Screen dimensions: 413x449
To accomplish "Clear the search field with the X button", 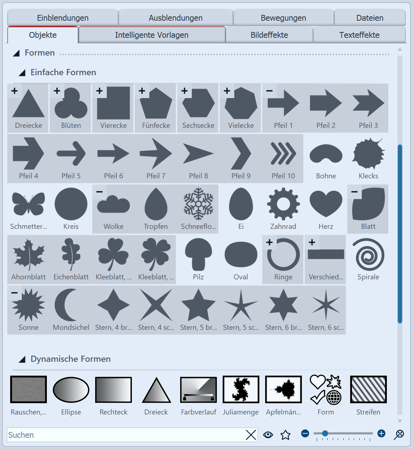I will [x=251, y=435].
